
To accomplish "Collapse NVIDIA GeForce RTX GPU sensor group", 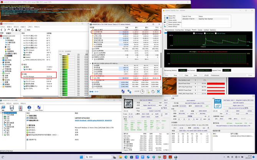I will coord(91,63).
